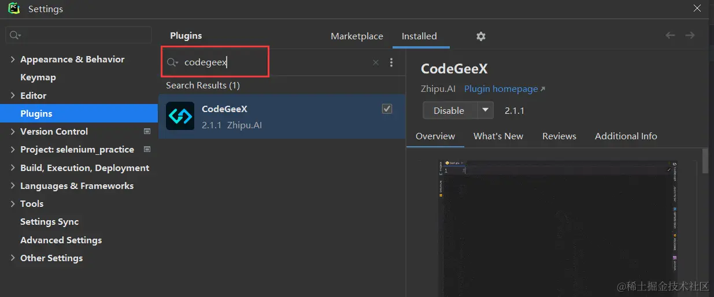Click the PyCharm logo in the title bar
714x297 pixels.
(x=13, y=9)
